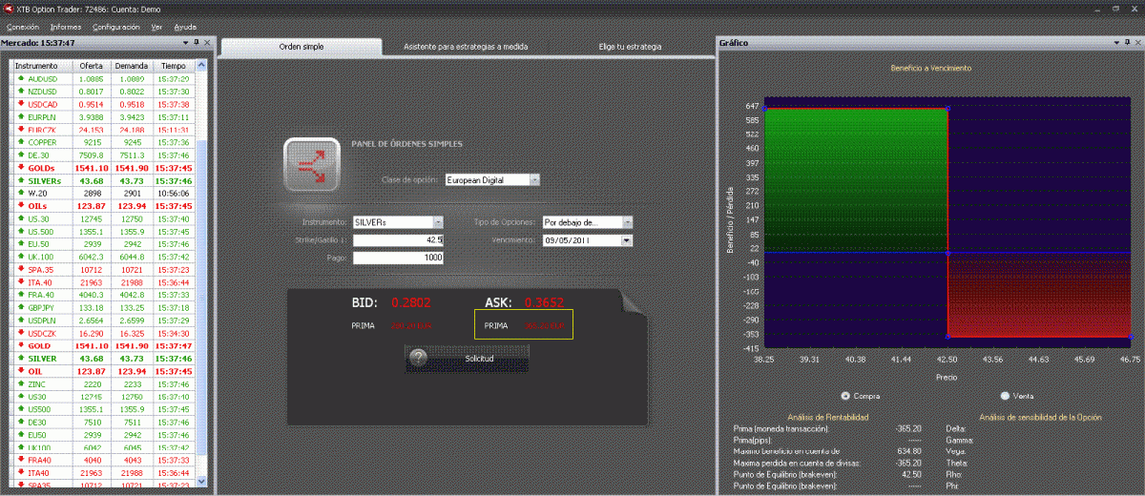1145x496 pixels.
Task: Select the EU.50 instrument row
Action: (103, 243)
